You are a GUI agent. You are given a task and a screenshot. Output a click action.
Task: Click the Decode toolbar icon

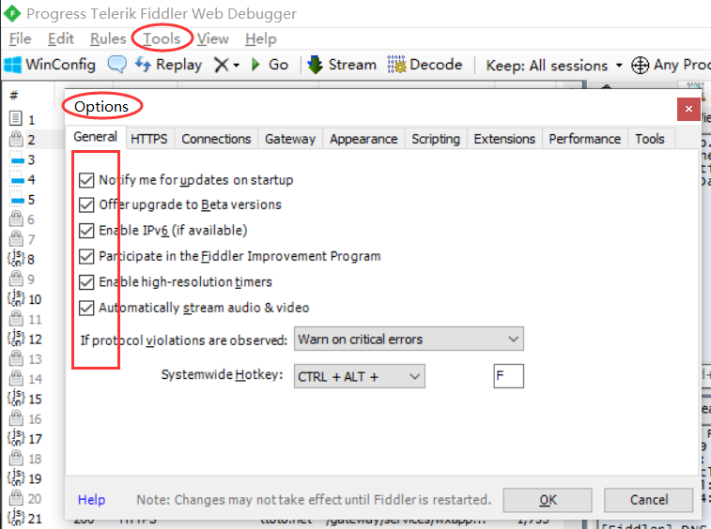click(396, 65)
